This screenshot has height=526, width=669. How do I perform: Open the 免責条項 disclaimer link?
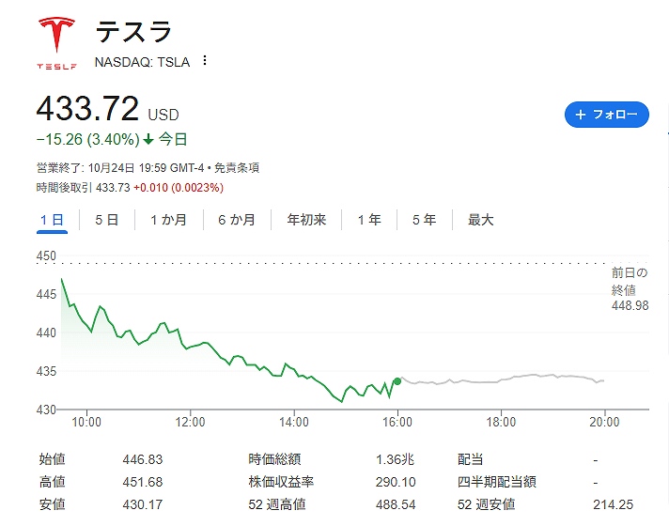236,168
